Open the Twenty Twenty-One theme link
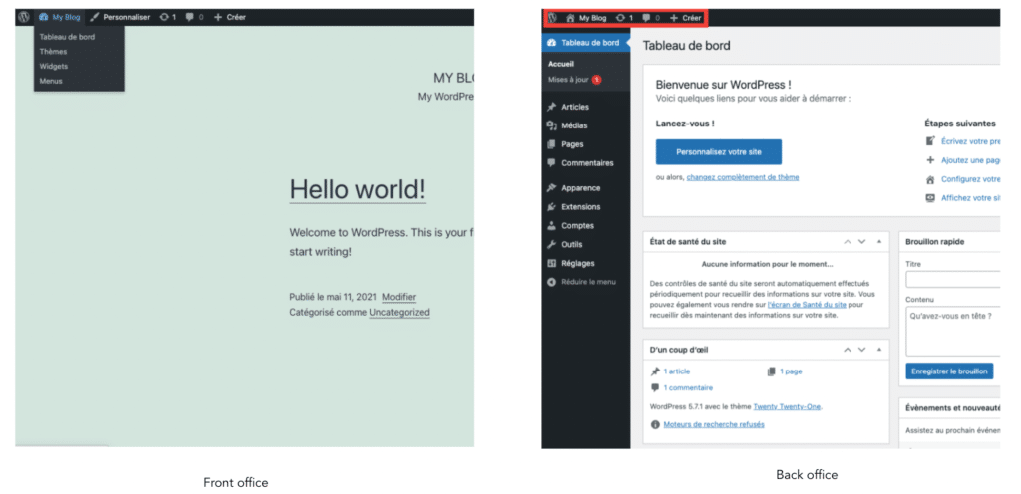 [x=787, y=407]
